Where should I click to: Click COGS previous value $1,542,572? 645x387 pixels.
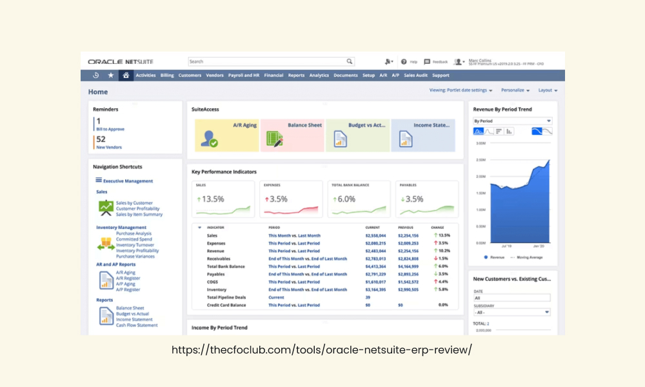coord(408,282)
